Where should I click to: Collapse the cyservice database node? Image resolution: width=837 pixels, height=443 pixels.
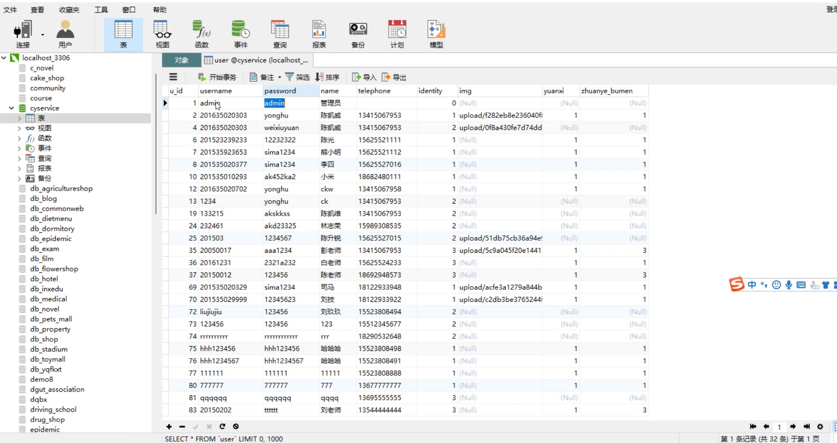pos(12,108)
